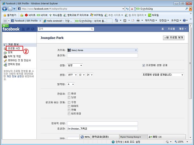Switch to the 다산v5424g 네이버 tab
194x145 pixels.
click(x=91, y=21)
